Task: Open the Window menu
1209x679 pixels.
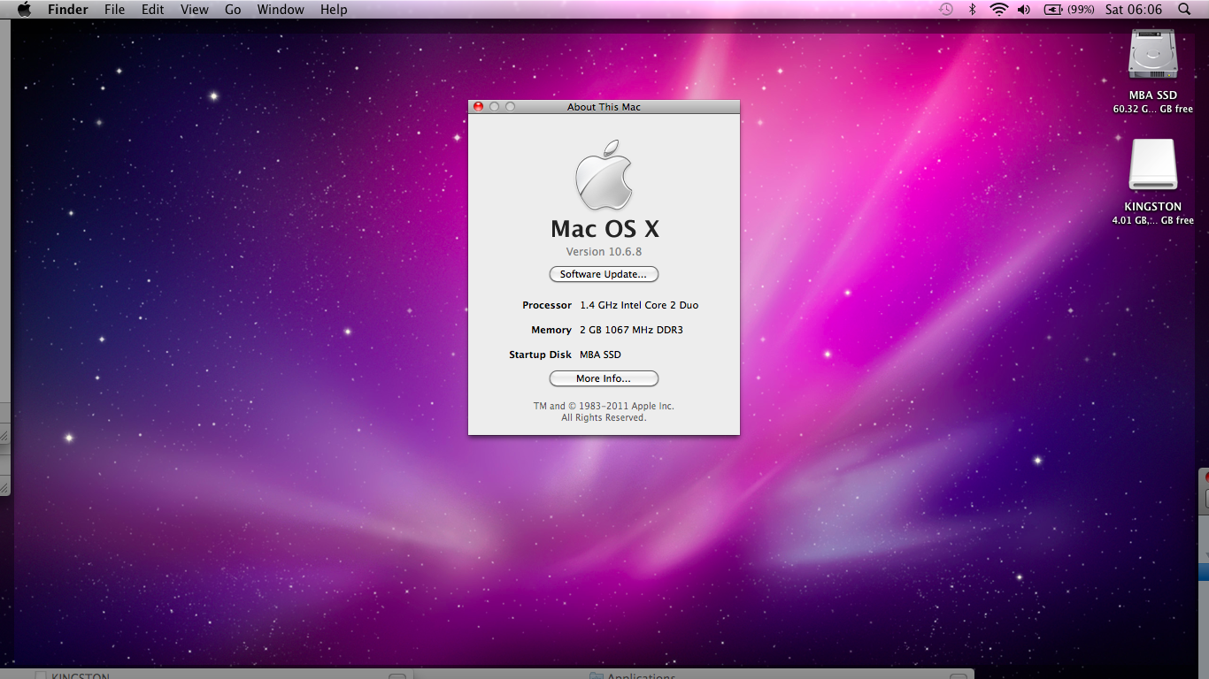Action: 281,10
